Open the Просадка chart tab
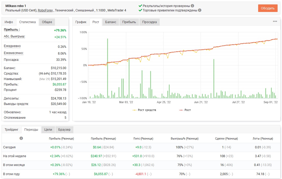Viewport: 282px width, 179px height. pos(150,22)
